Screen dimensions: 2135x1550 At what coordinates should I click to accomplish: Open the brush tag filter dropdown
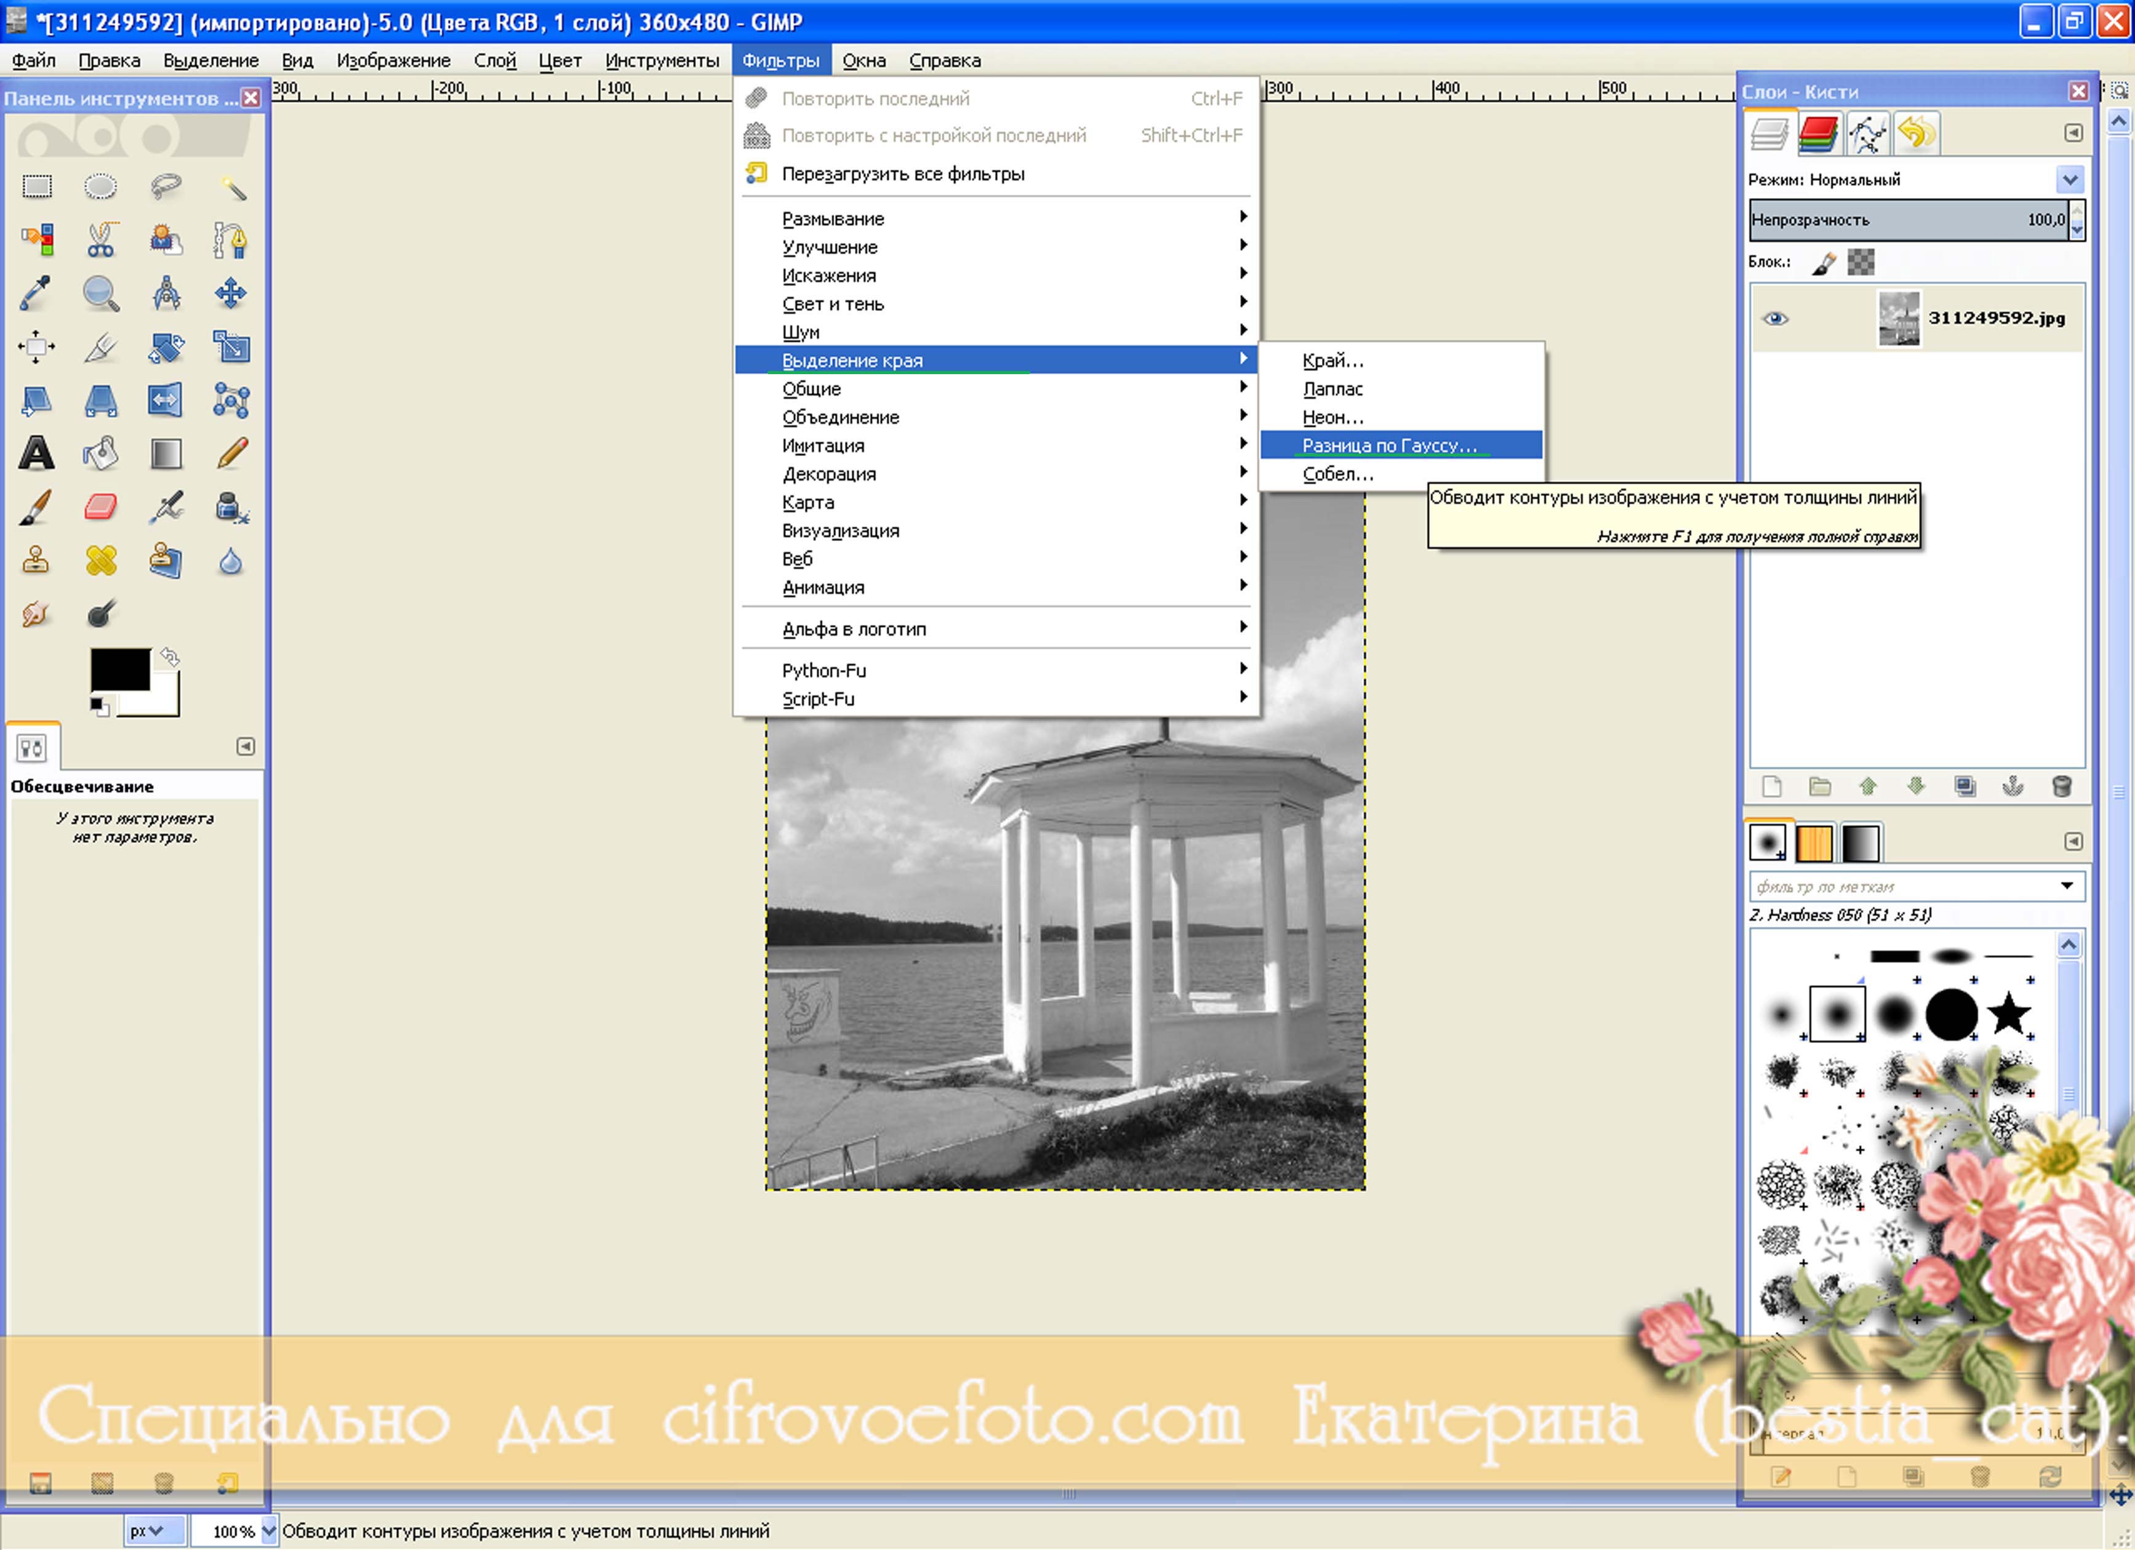[x=2067, y=885]
